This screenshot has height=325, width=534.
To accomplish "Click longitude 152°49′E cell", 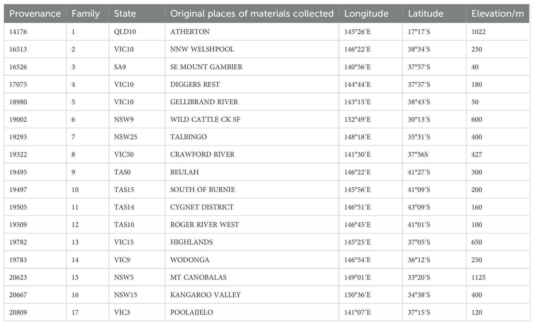I will 357,120.
